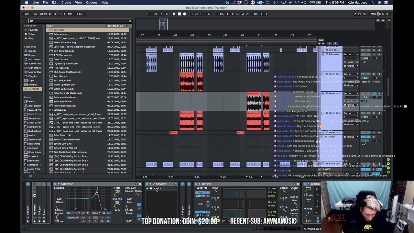Open the Wi-Fi status menu
This screenshot has height=233, width=414.
click(297, 3)
